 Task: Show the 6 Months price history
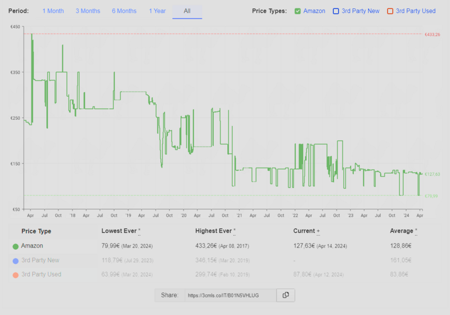tap(124, 11)
